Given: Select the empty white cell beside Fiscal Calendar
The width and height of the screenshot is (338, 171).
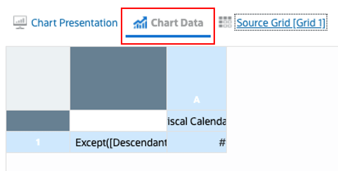Looking at the screenshot, I should pos(118,121).
